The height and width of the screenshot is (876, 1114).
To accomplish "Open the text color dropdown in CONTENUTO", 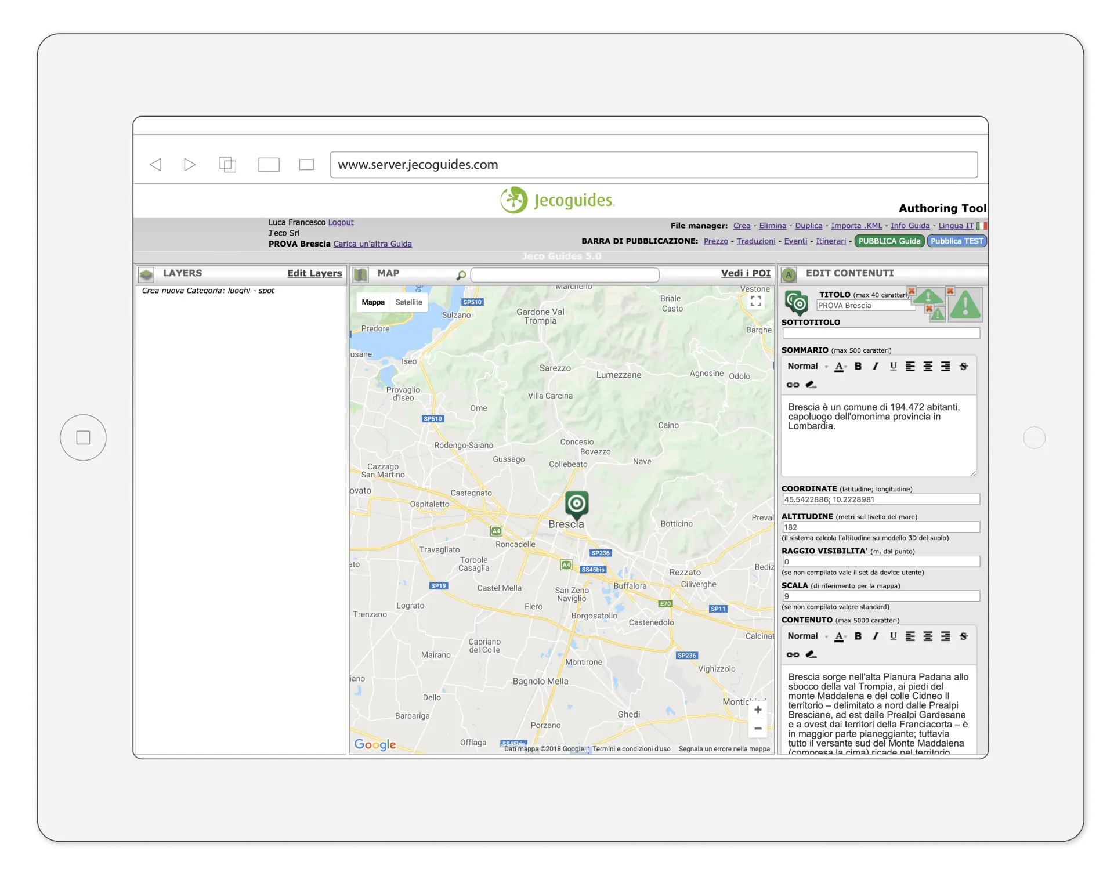I will click(x=840, y=636).
